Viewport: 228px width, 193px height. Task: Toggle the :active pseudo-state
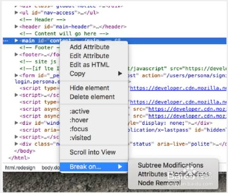(x=79, y=111)
